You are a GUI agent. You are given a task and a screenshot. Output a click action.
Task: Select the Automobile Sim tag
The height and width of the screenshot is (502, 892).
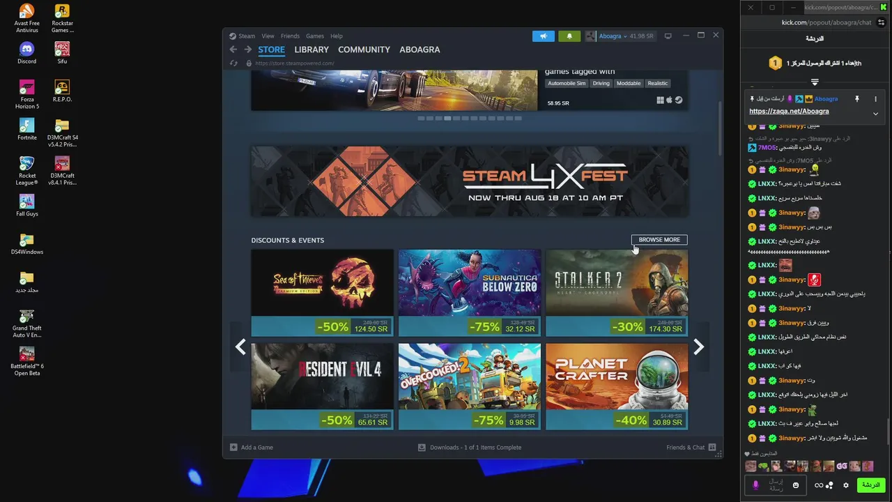point(567,84)
